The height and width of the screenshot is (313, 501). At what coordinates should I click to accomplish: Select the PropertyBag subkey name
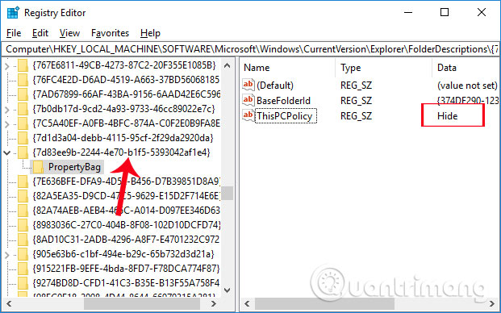(x=74, y=167)
